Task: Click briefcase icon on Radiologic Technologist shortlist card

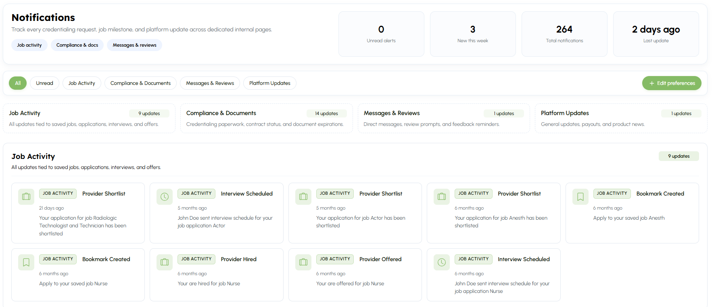Action: [26, 197]
